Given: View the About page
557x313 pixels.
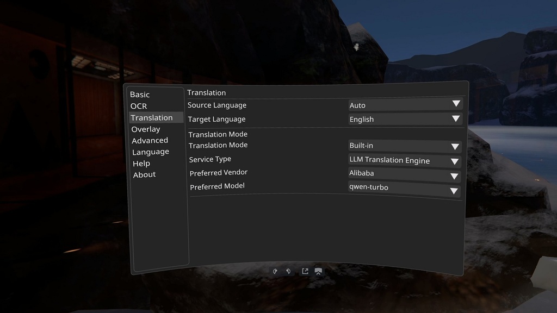Looking at the screenshot, I should [x=144, y=174].
